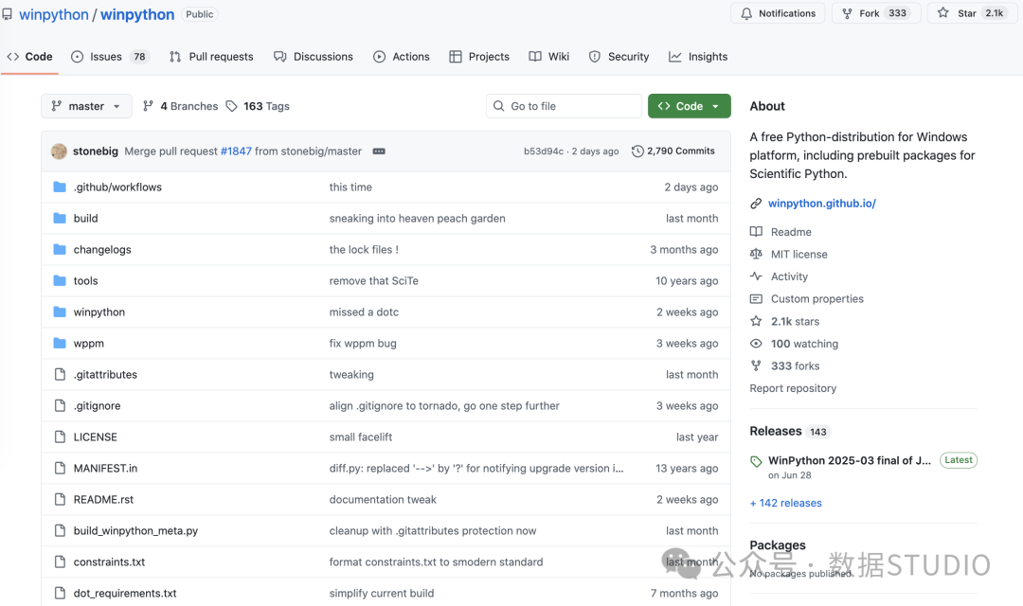Click the Go to file search field
The image size is (1023, 606).
point(564,106)
